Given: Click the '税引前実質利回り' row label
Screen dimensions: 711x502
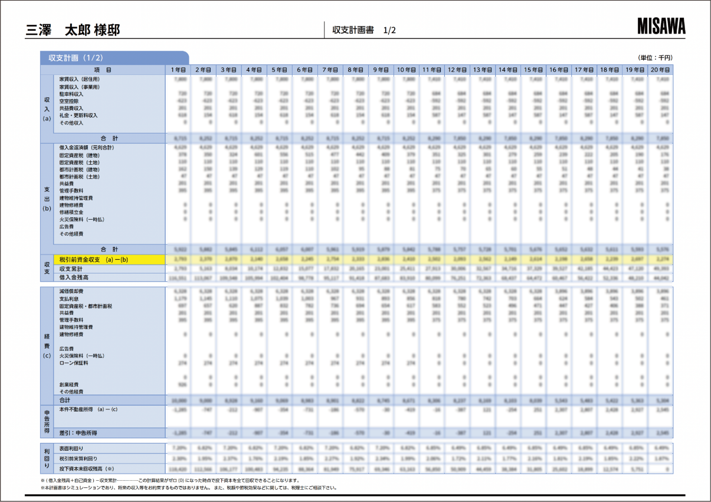Looking at the screenshot, I should click(x=78, y=458).
